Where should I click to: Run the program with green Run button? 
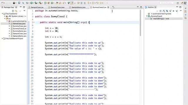pyautogui.click(x=31, y=3)
